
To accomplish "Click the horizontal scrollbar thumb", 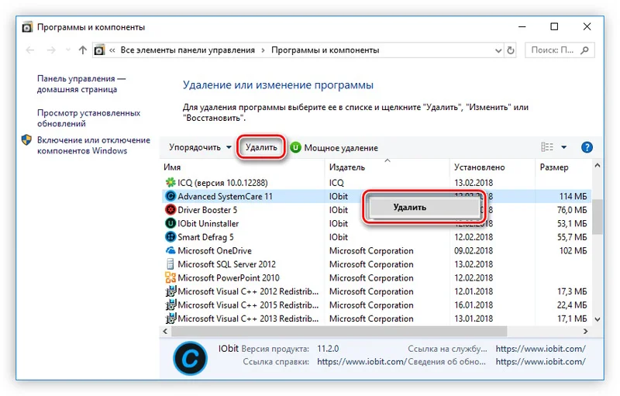I will coord(339,331).
